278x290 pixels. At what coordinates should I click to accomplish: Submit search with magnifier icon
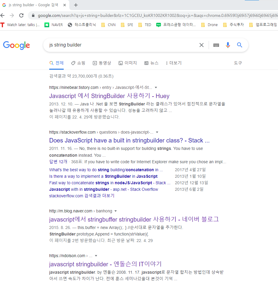[240, 45]
